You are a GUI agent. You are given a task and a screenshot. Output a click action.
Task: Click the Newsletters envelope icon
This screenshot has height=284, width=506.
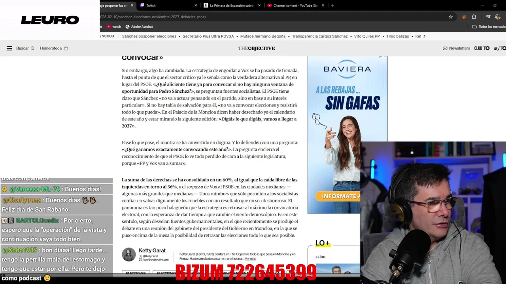(x=445, y=48)
